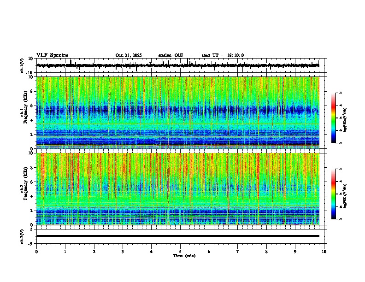Click time axis tick label "0"

click(36, 252)
